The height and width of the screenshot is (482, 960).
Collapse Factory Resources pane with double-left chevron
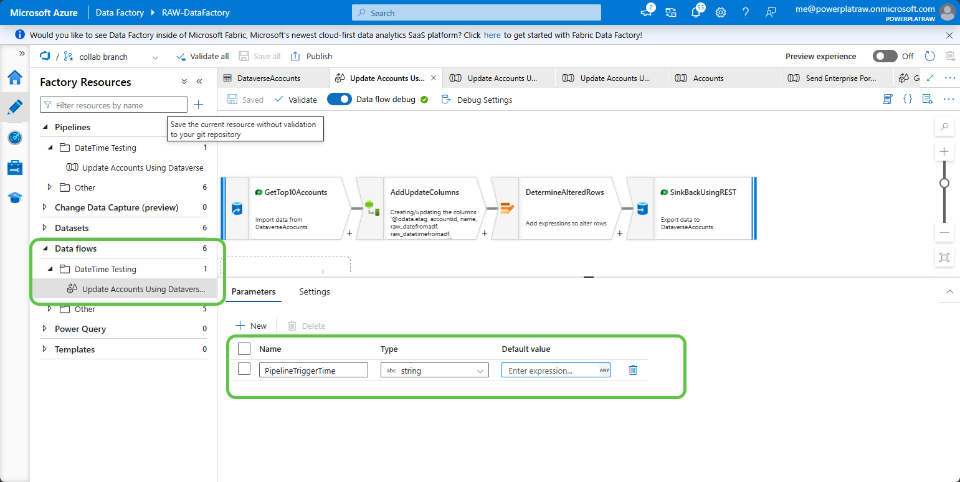click(199, 82)
